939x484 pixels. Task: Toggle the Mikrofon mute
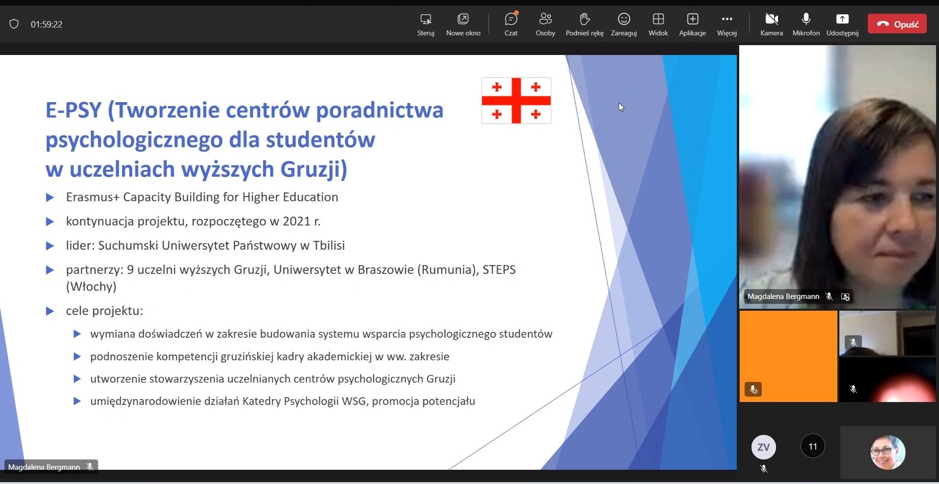pos(805,24)
